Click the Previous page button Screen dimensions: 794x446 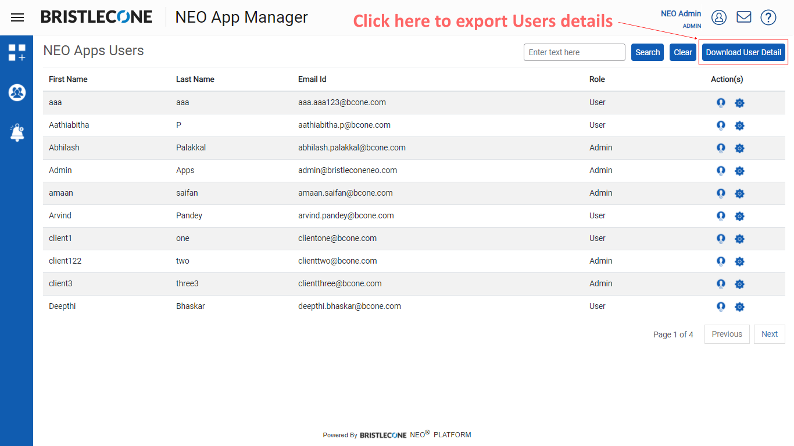click(727, 334)
